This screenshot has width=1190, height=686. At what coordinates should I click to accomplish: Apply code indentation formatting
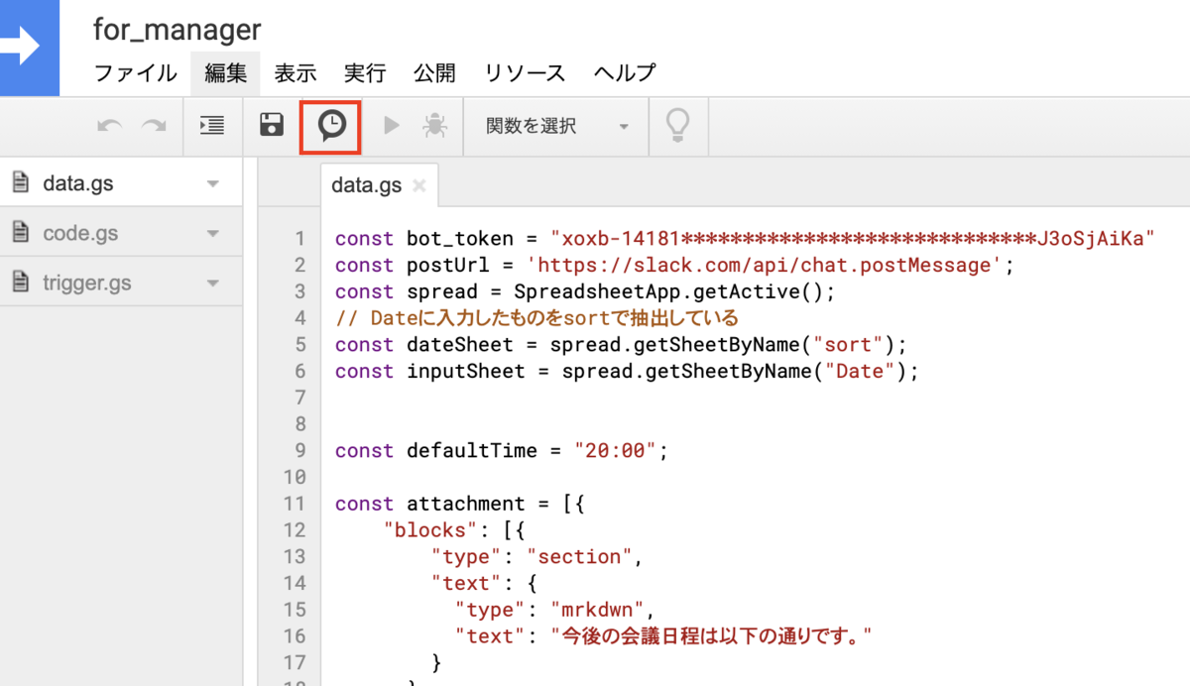pos(211,127)
